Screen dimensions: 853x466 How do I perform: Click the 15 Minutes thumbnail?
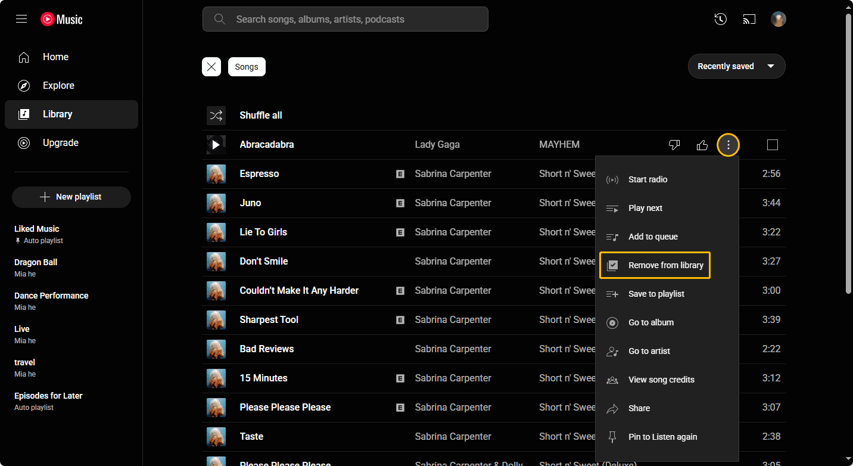[x=216, y=378]
